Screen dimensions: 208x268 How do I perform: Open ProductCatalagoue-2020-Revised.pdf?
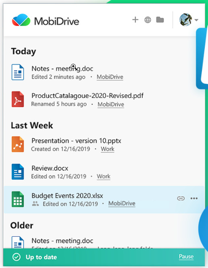click(87, 96)
